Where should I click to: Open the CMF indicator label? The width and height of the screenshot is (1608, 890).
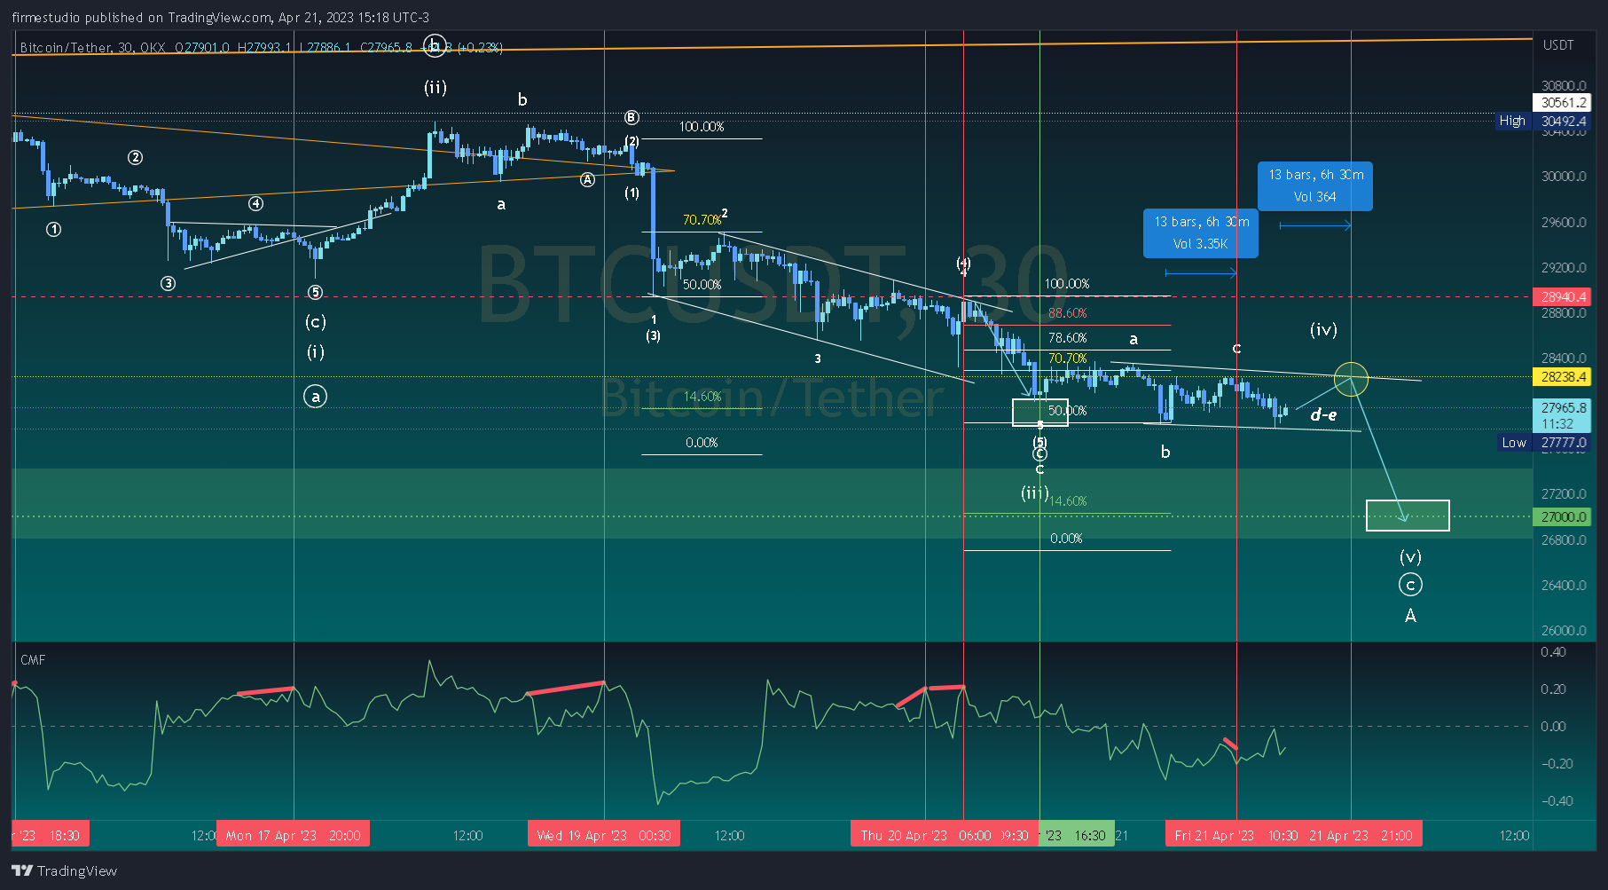[x=33, y=659]
